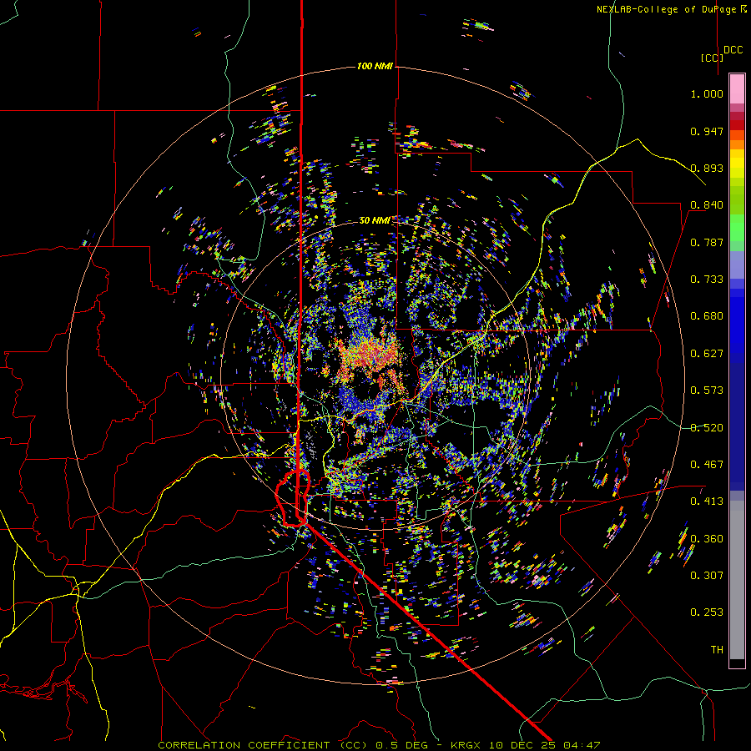Viewport: 751px width, 751px height.
Task: Select the 0.360 color scale value
Action: click(707, 539)
